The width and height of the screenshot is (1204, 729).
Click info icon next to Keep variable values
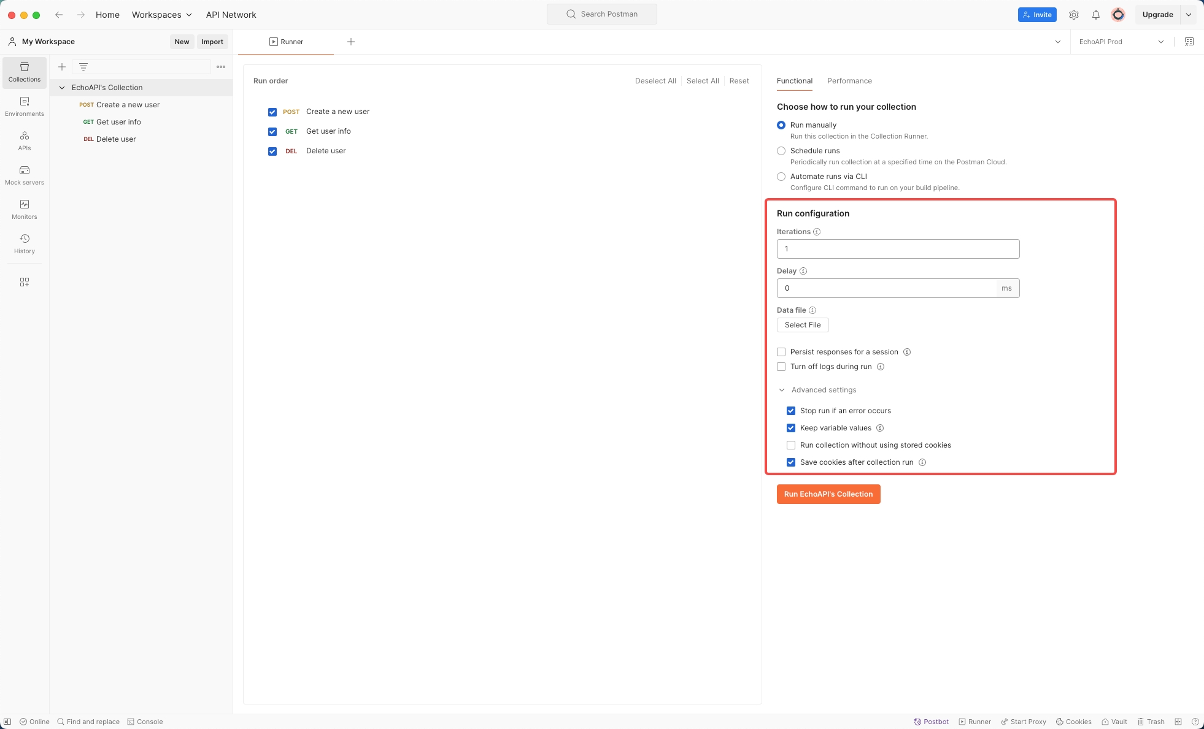coord(880,428)
